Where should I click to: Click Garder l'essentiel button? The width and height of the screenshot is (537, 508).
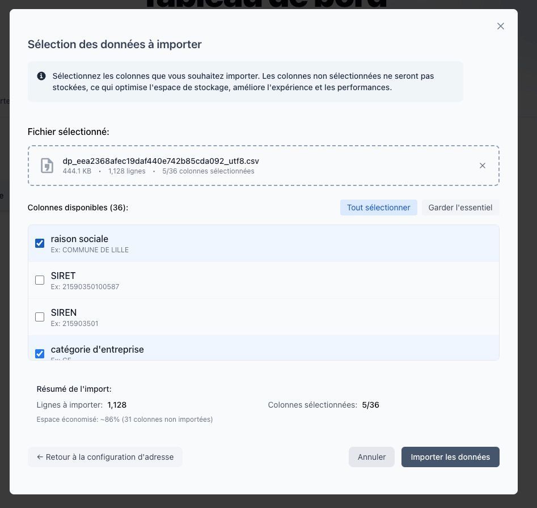(x=460, y=208)
